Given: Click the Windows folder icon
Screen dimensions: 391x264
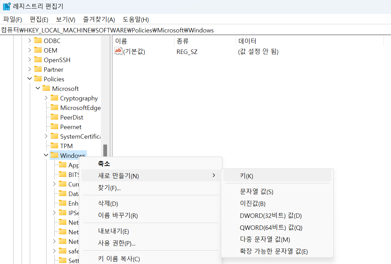Looking at the screenshot, I should point(54,155).
